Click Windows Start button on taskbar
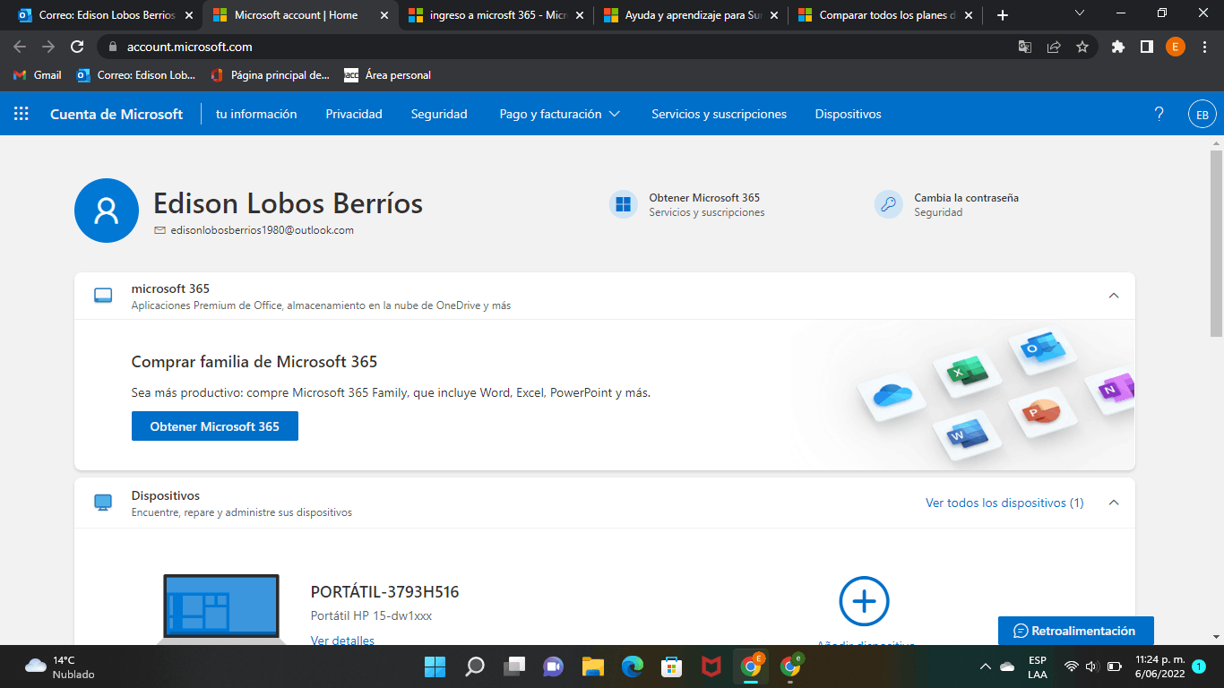 click(435, 666)
